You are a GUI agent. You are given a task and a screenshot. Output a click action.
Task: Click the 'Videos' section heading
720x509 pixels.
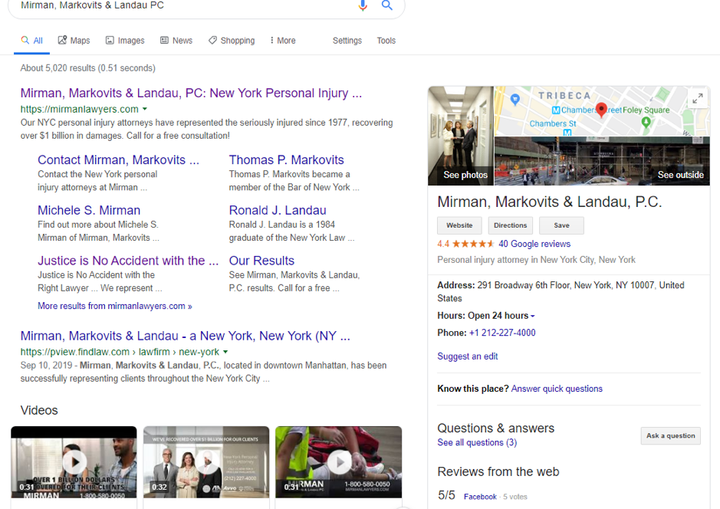tap(39, 410)
